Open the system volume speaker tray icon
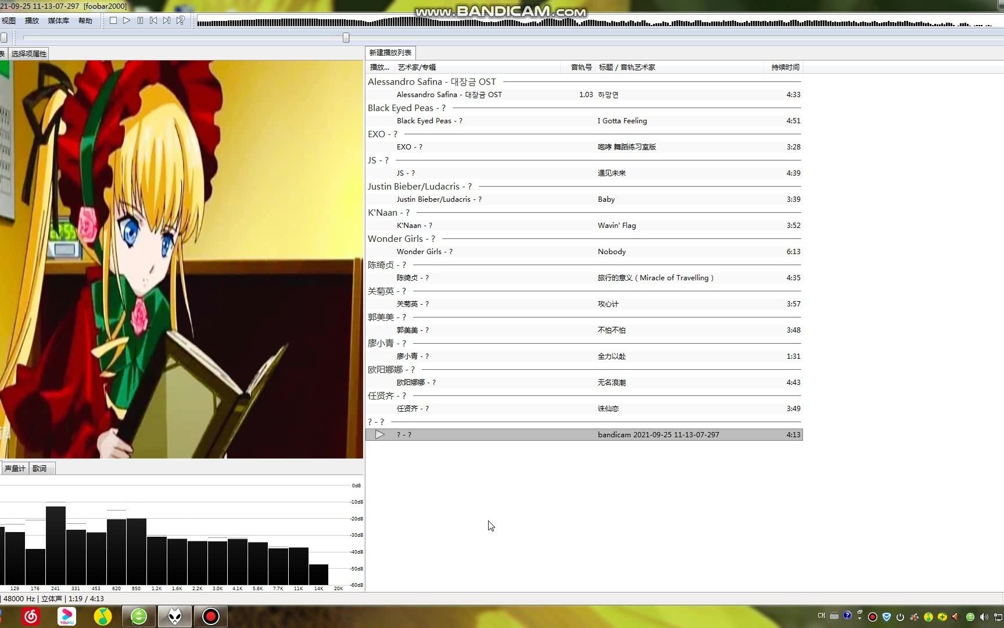Image resolution: width=1004 pixels, height=628 pixels. [984, 617]
